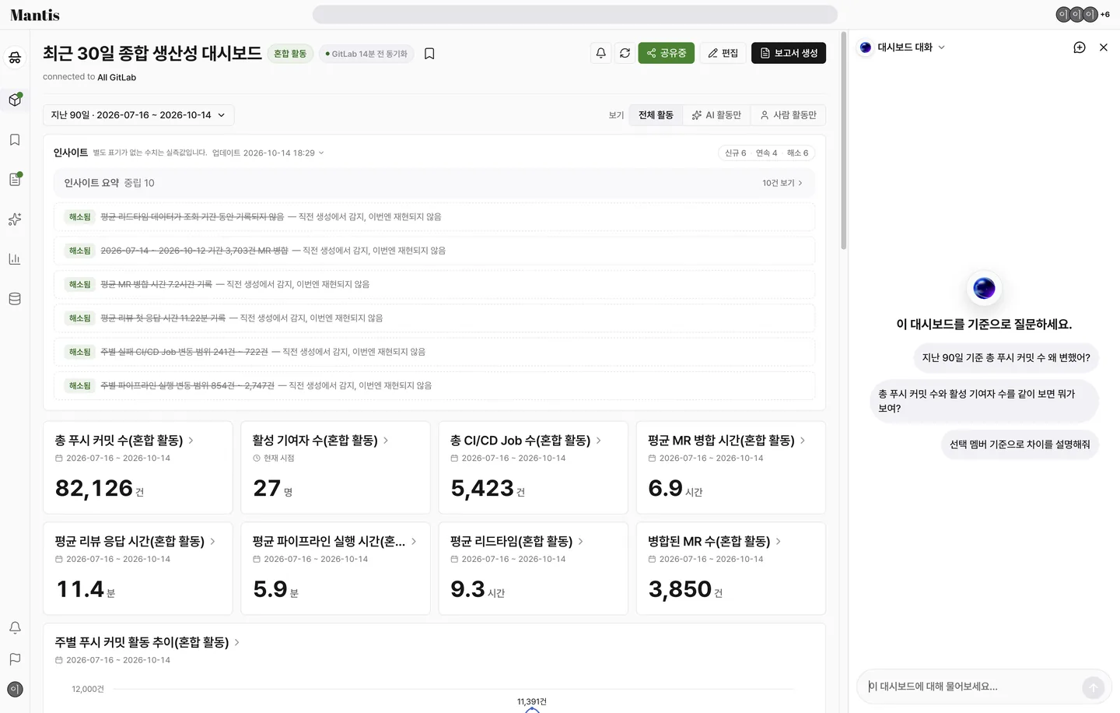Open the bar chart sidebar icon
The image size is (1120, 713).
[x=15, y=259]
